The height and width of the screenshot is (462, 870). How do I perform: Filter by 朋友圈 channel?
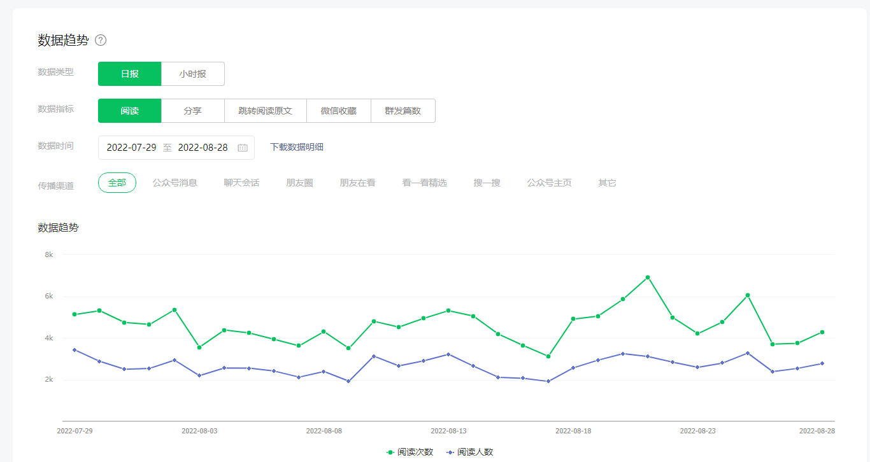coord(299,183)
